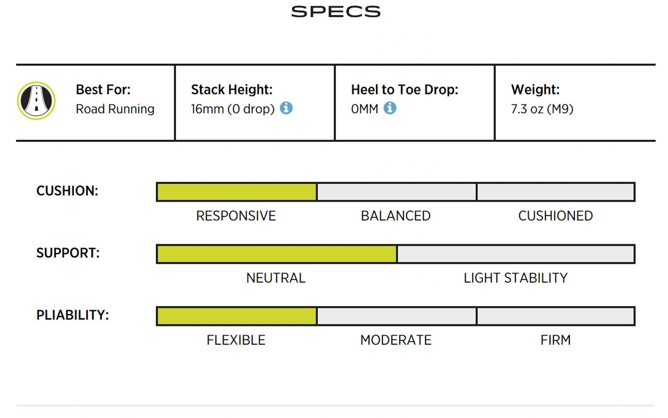Click the filled Neutral support bar segment

tap(277, 254)
